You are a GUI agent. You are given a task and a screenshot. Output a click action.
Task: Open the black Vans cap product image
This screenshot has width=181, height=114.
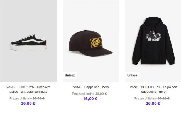click(91, 41)
